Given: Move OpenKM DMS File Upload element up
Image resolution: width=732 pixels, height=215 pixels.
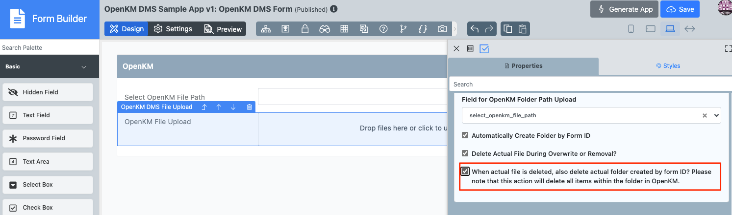Looking at the screenshot, I should pos(219,107).
